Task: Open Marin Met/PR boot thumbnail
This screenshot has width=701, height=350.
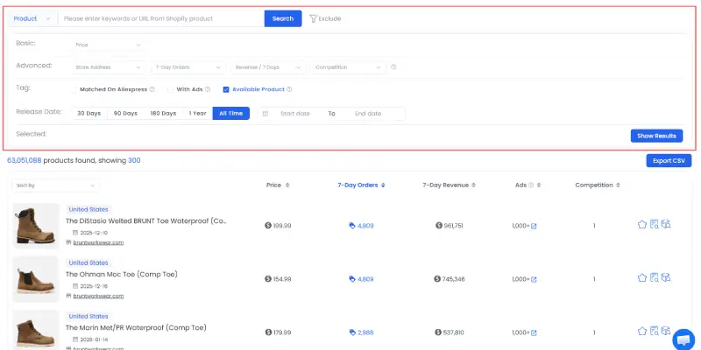Action: pos(36,331)
